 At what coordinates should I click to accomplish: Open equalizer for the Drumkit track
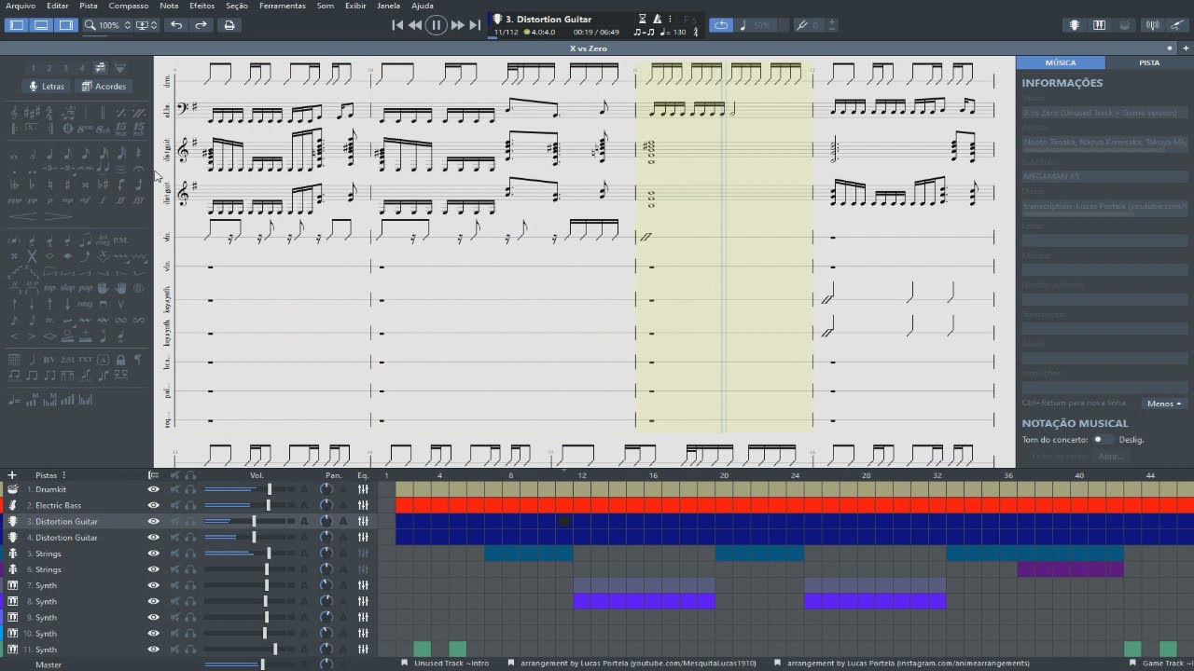pyautogui.click(x=363, y=489)
